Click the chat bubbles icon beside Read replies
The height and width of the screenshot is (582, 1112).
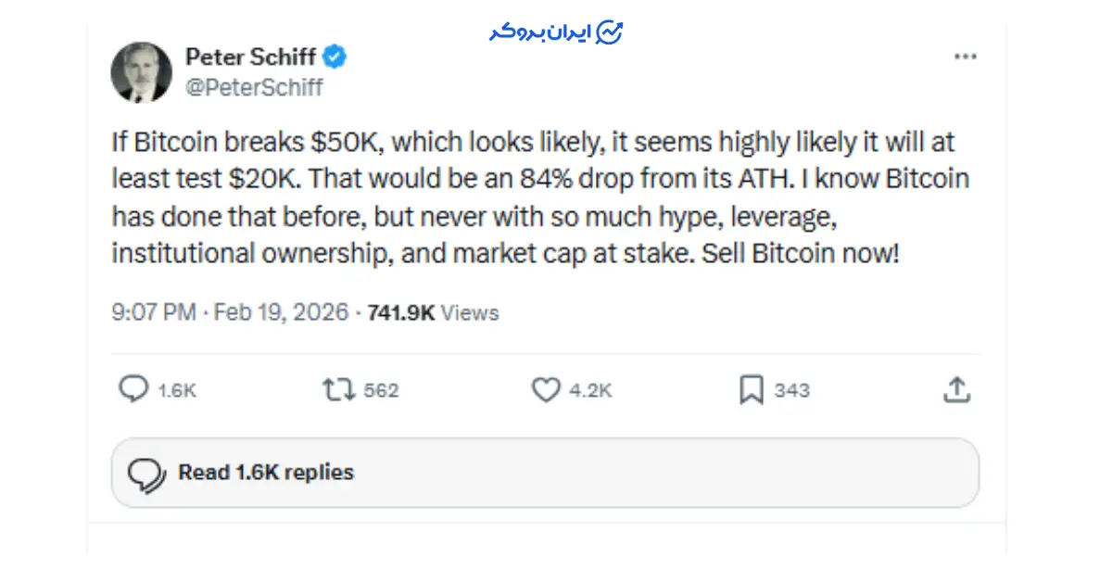point(146,474)
